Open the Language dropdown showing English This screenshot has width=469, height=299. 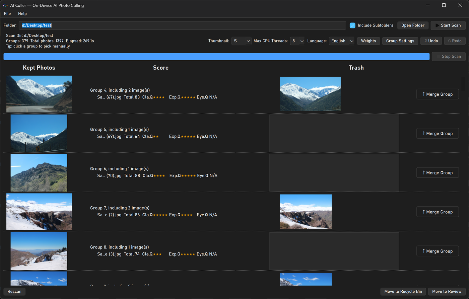342,41
